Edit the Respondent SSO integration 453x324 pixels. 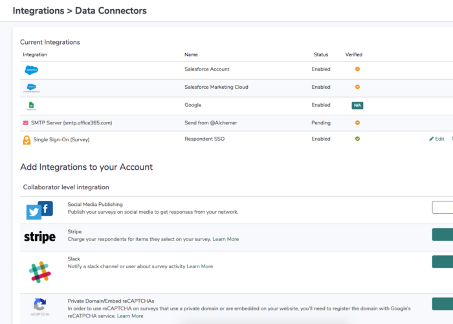[x=437, y=139]
